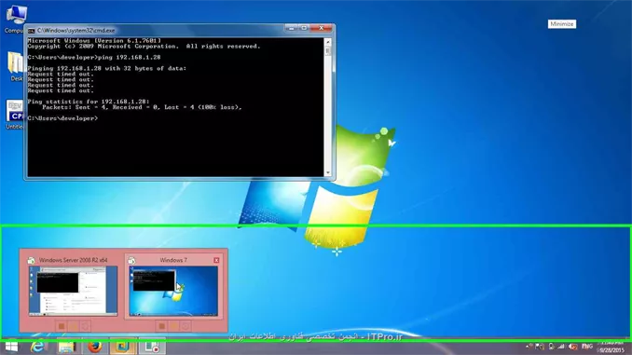The width and height of the screenshot is (632, 355).
Task: Select the Windows Server 2008 R2 x64 thumbnail
Action: (x=73, y=291)
